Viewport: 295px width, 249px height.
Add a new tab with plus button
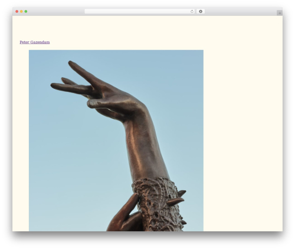[280, 13]
